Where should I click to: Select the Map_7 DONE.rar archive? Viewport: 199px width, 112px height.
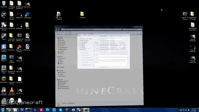click(x=12, y=59)
